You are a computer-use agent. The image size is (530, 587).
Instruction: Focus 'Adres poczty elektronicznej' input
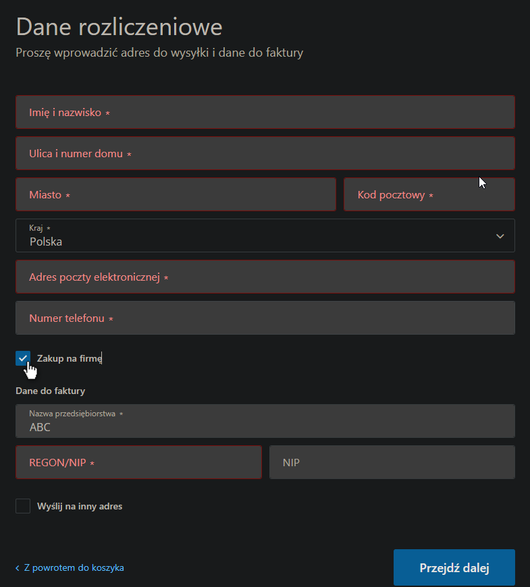pyautogui.click(x=265, y=277)
